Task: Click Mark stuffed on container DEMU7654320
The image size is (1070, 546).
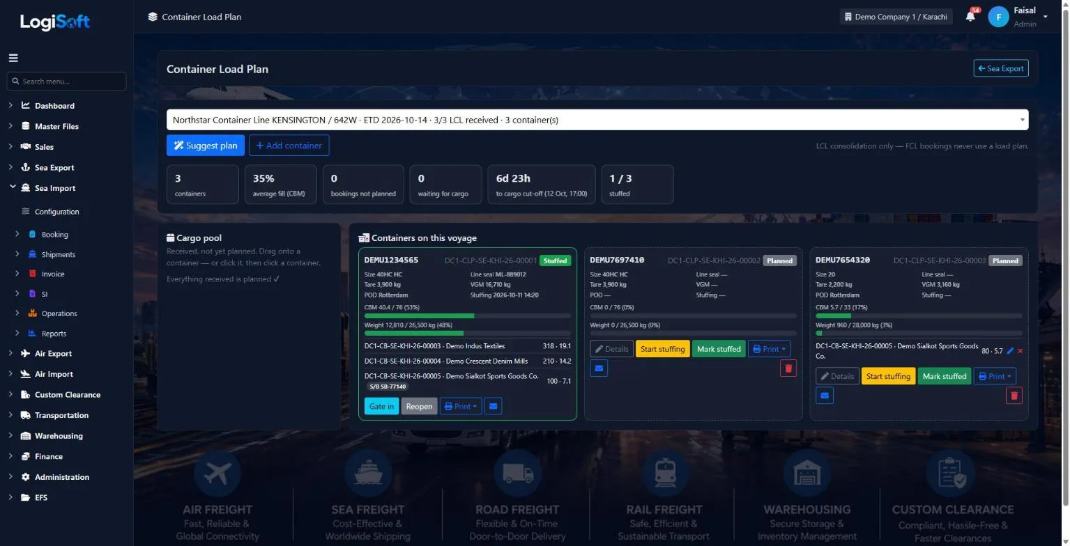Action: (945, 376)
